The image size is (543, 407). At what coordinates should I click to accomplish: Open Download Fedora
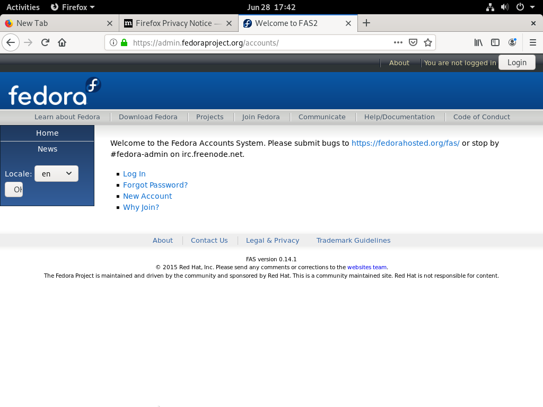(x=148, y=117)
